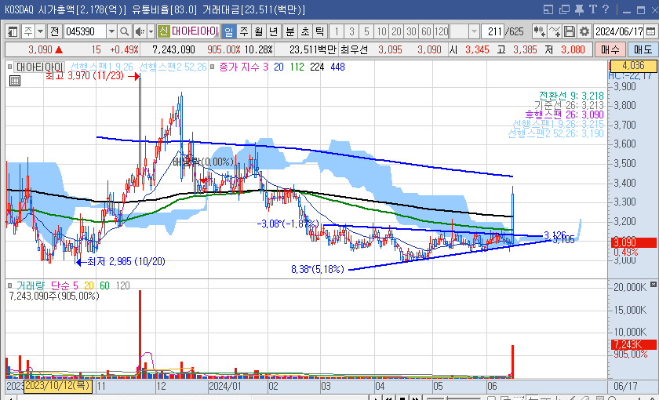Select the 일 daily period button

coord(228,31)
